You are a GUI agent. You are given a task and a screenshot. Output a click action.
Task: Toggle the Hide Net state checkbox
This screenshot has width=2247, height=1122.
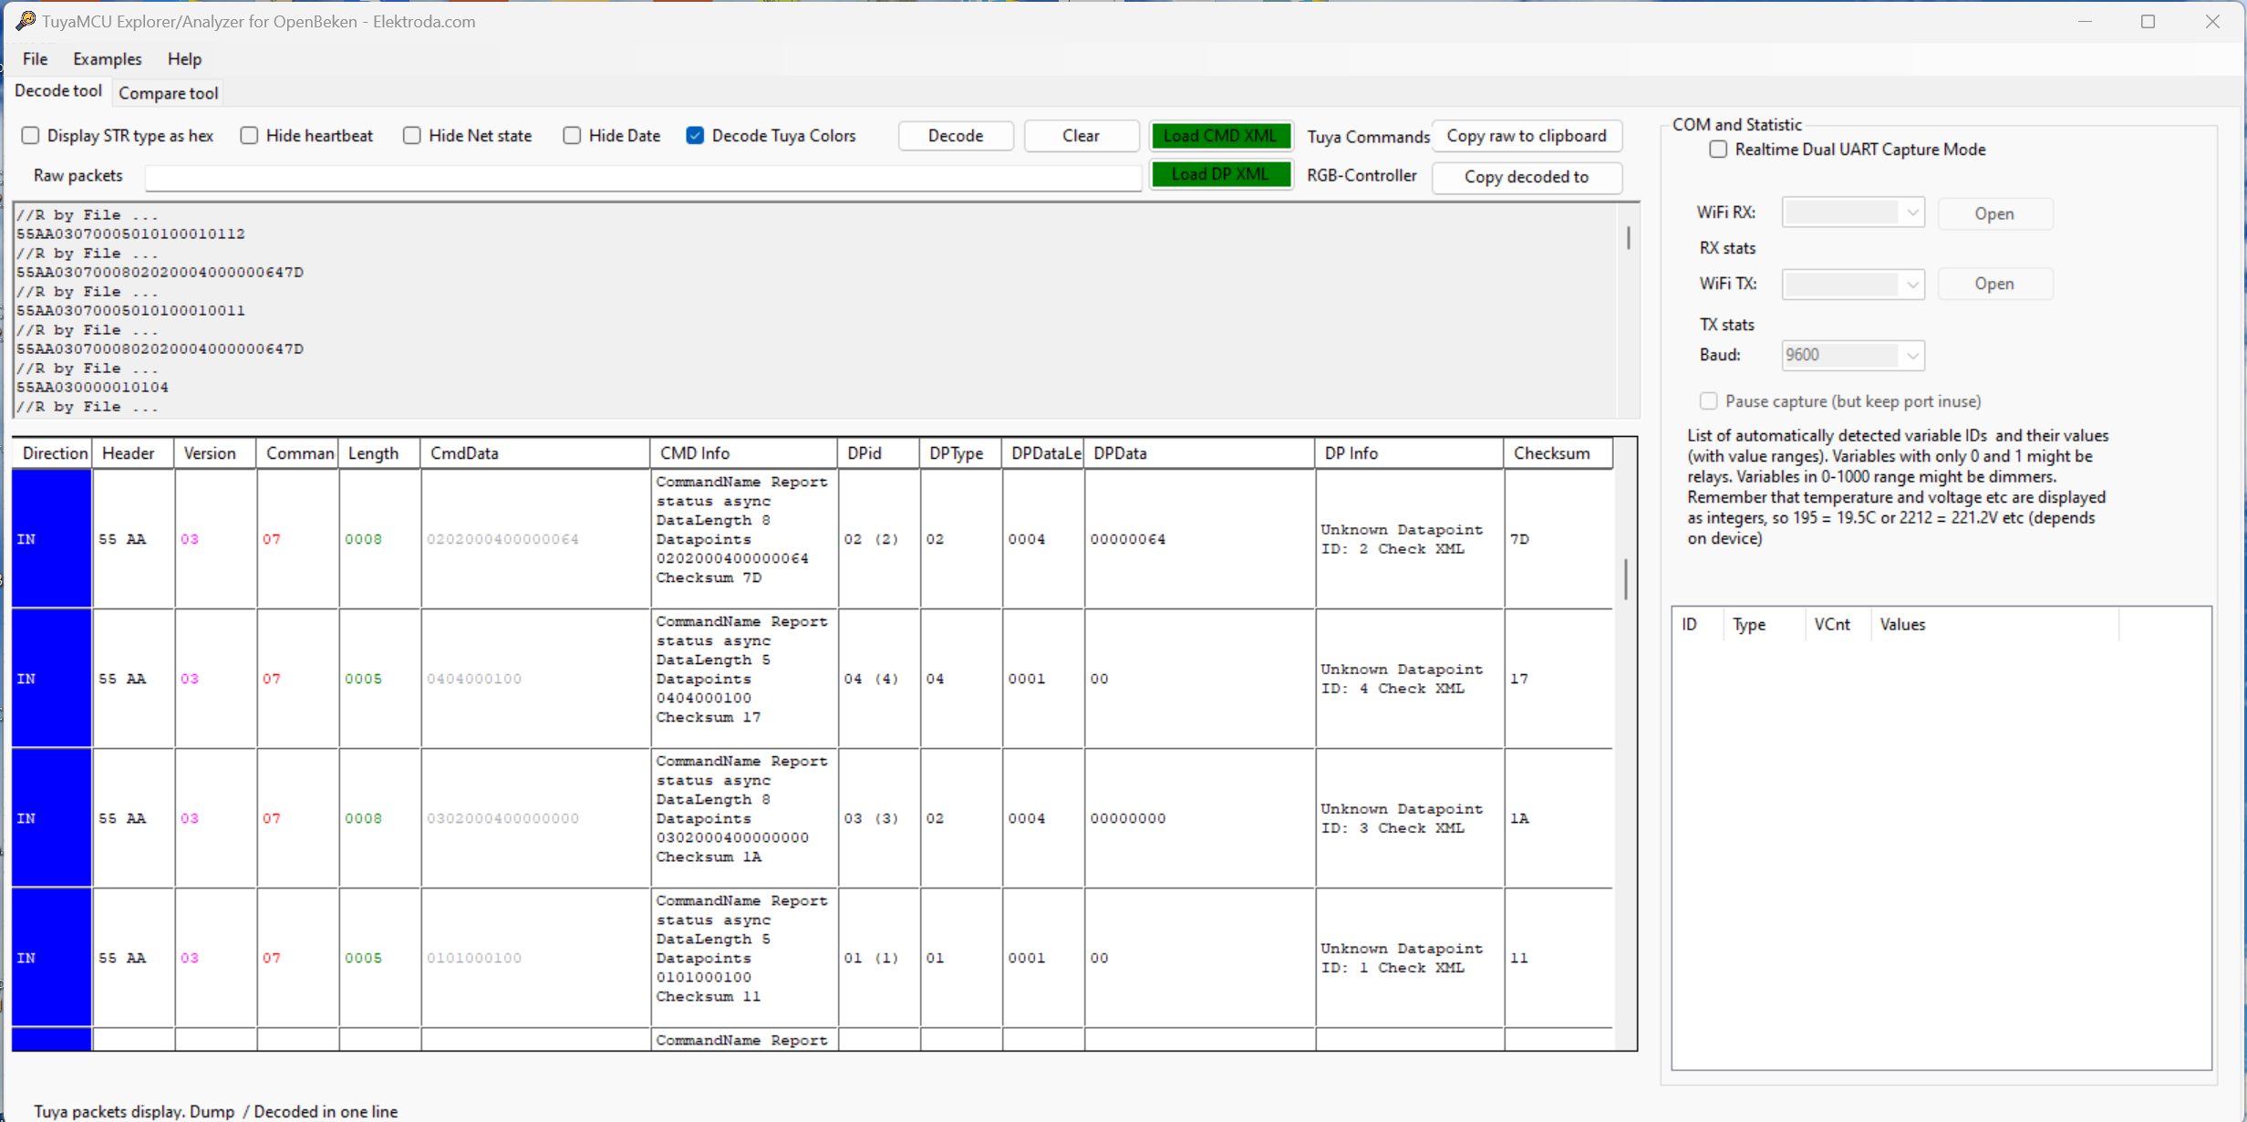[x=412, y=136]
